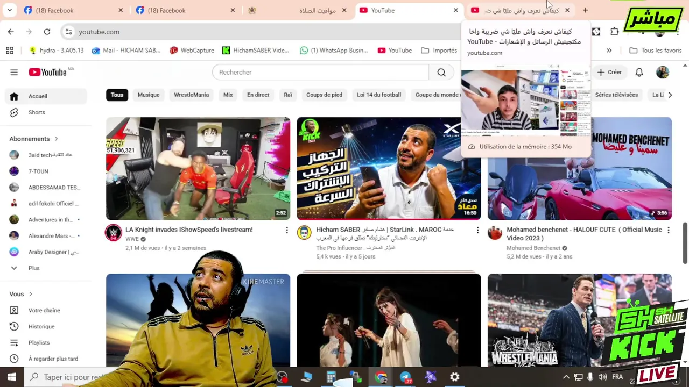The width and height of the screenshot is (689, 387).
Task: Open options for Hicham SABER StarLink video
Action: pyautogui.click(x=477, y=230)
